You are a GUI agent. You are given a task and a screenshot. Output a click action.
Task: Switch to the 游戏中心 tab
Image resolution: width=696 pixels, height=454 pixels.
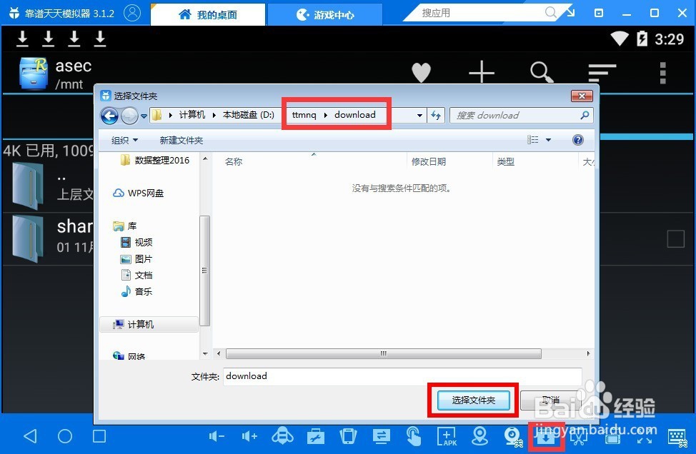(325, 14)
